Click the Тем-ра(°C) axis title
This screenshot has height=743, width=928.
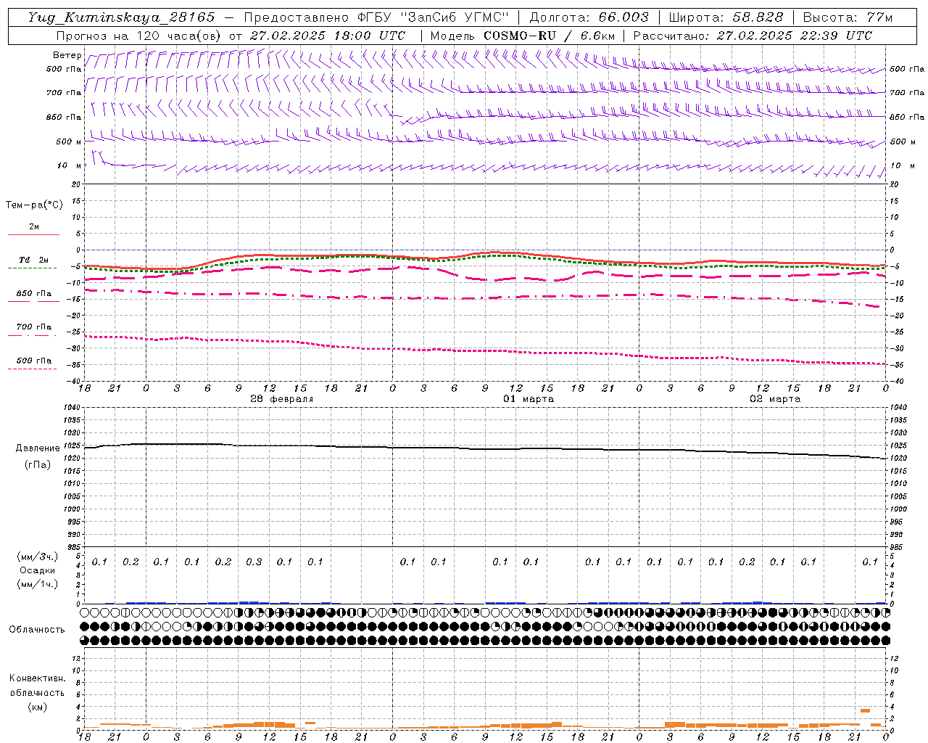[x=34, y=205]
